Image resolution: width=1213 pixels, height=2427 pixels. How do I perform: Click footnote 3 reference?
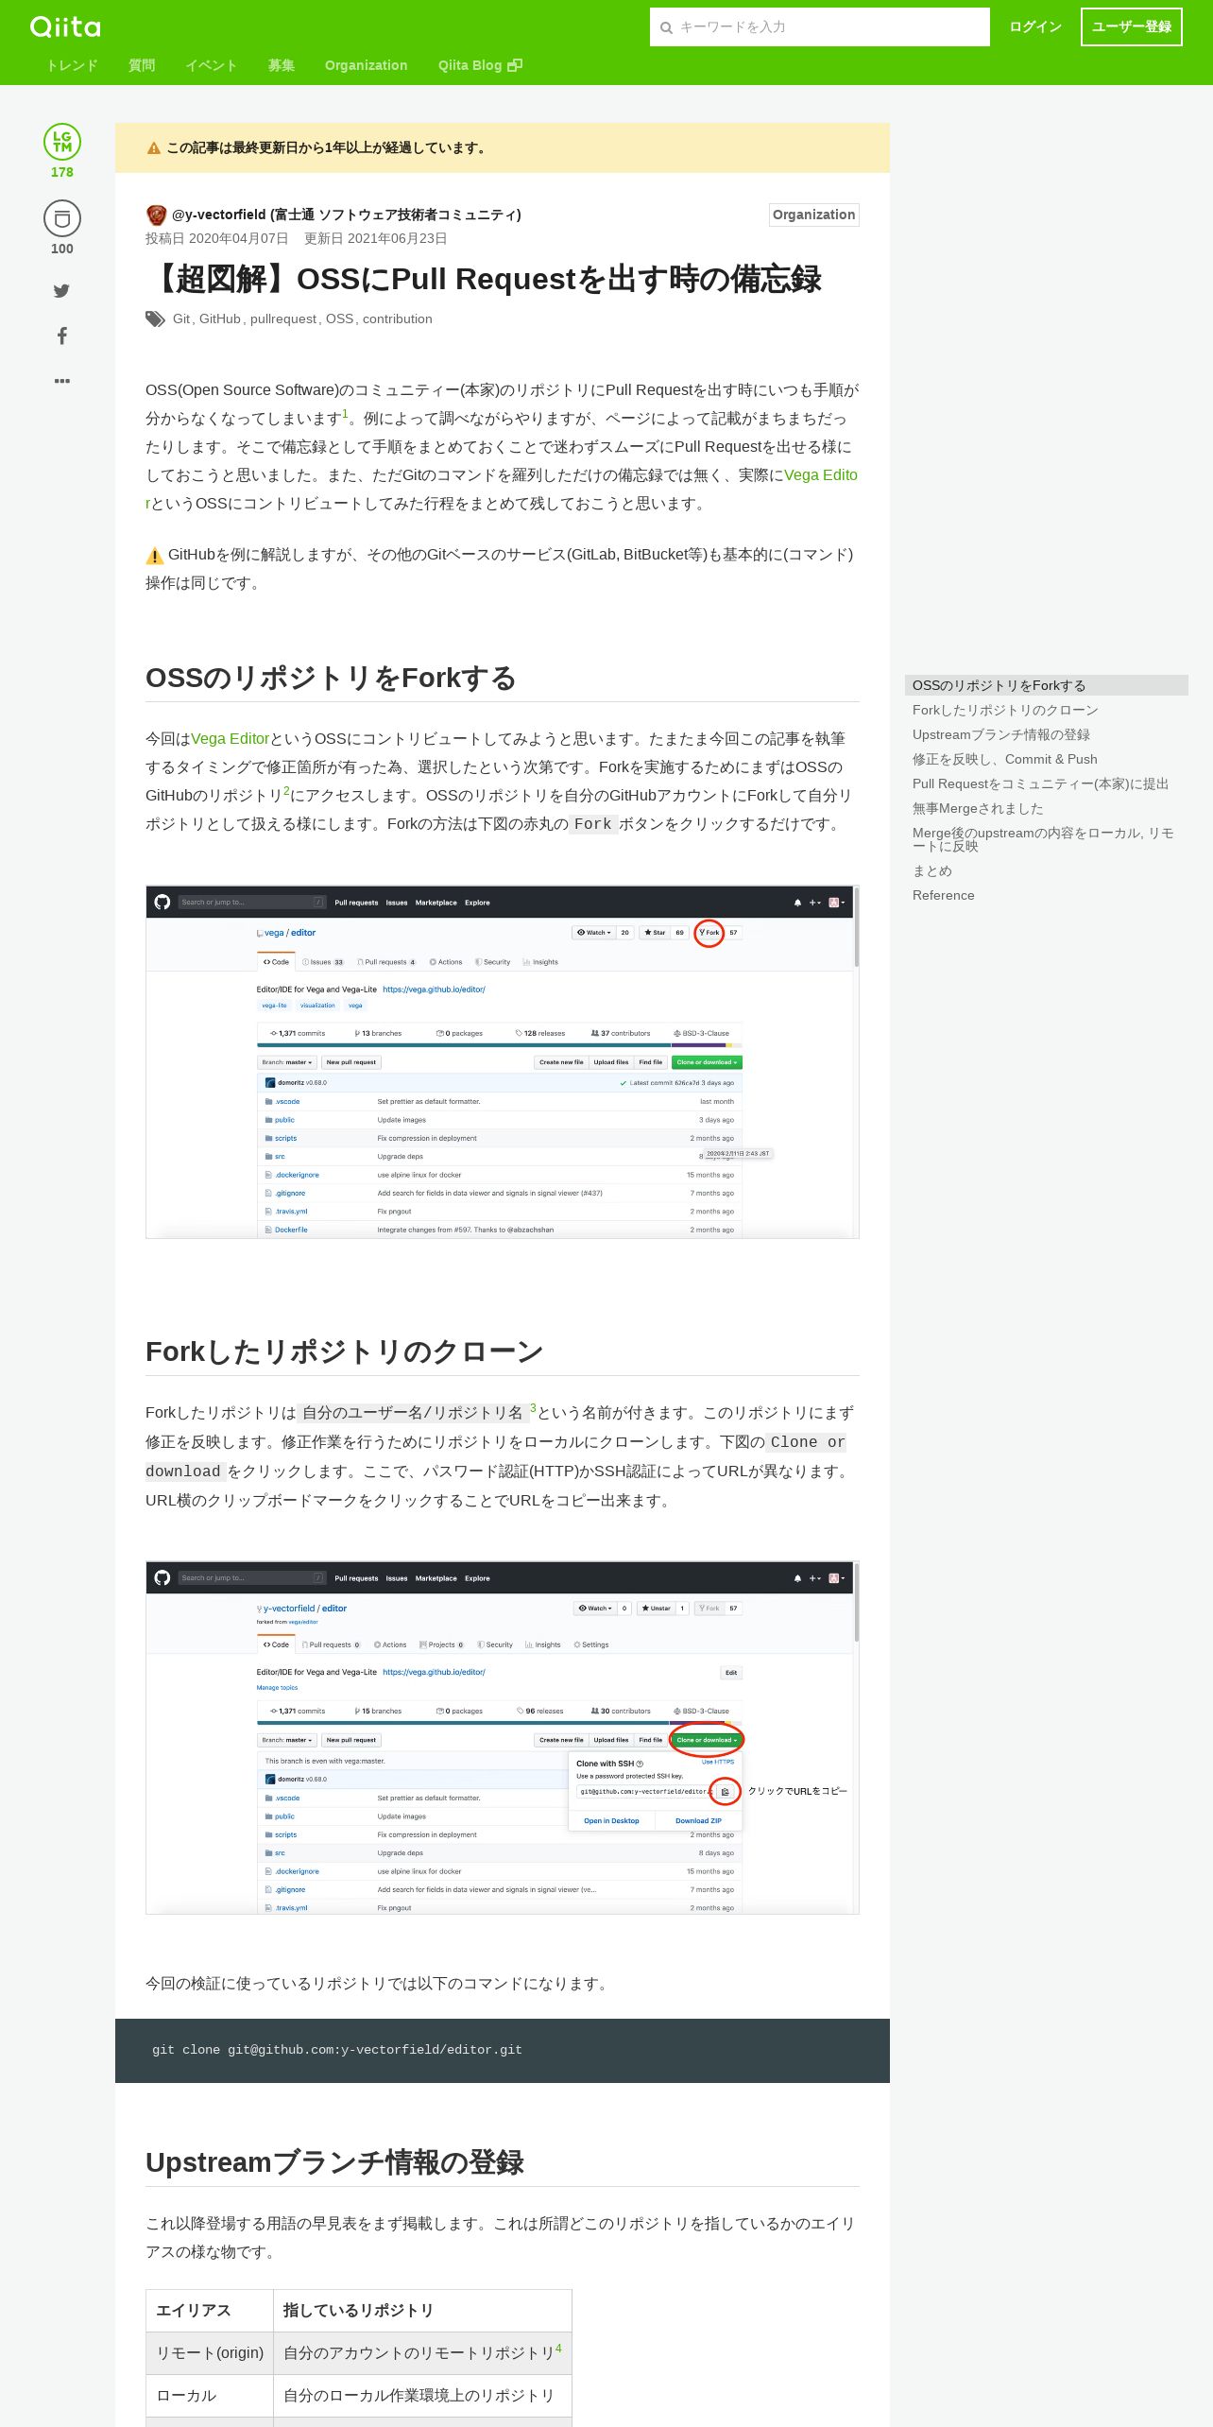533,1408
